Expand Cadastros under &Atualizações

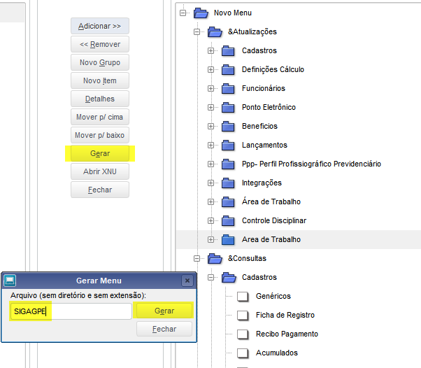point(210,51)
